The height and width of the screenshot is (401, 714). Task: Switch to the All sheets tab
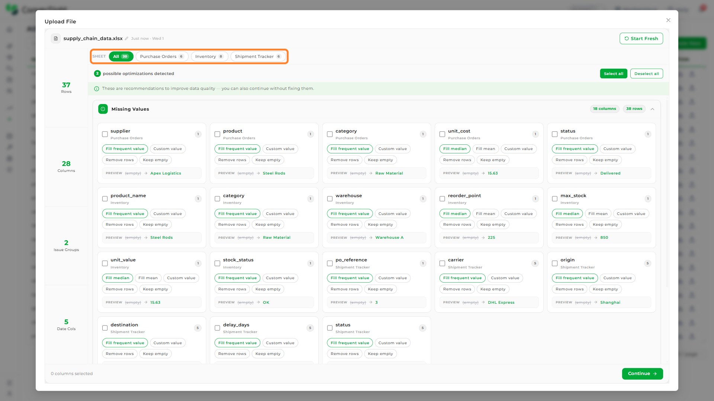pos(121,56)
